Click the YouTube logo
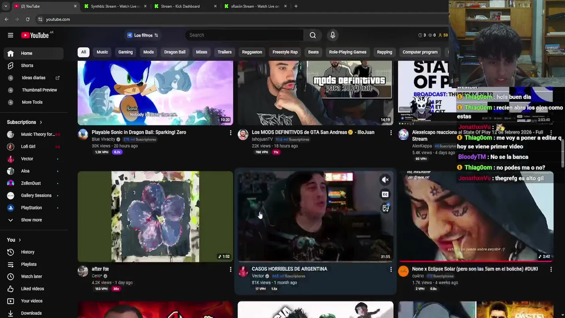Viewport: 565px width, 318px height. 35,35
